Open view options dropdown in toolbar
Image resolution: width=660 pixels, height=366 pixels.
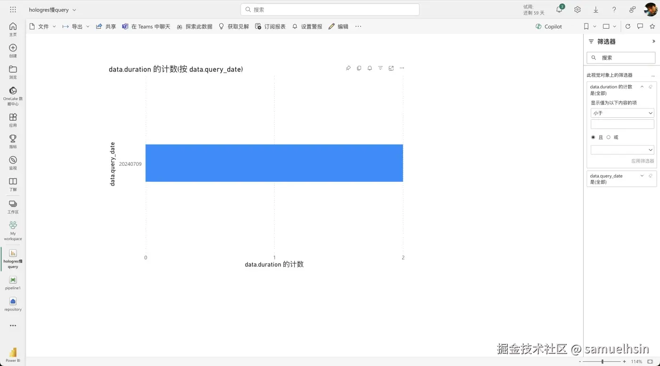610,26
